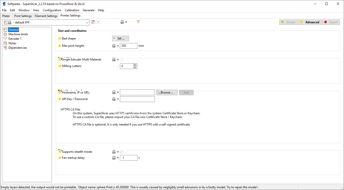344x190 pixels.
Task: Select Machine limits in settings tree
Action: [x=18, y=34]
